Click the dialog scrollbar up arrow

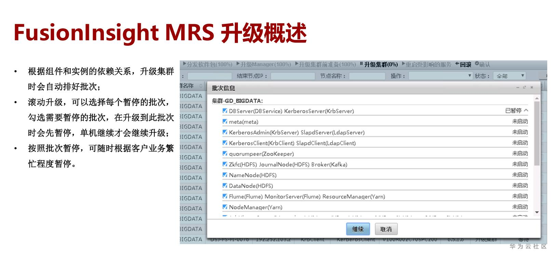[537, 98]
